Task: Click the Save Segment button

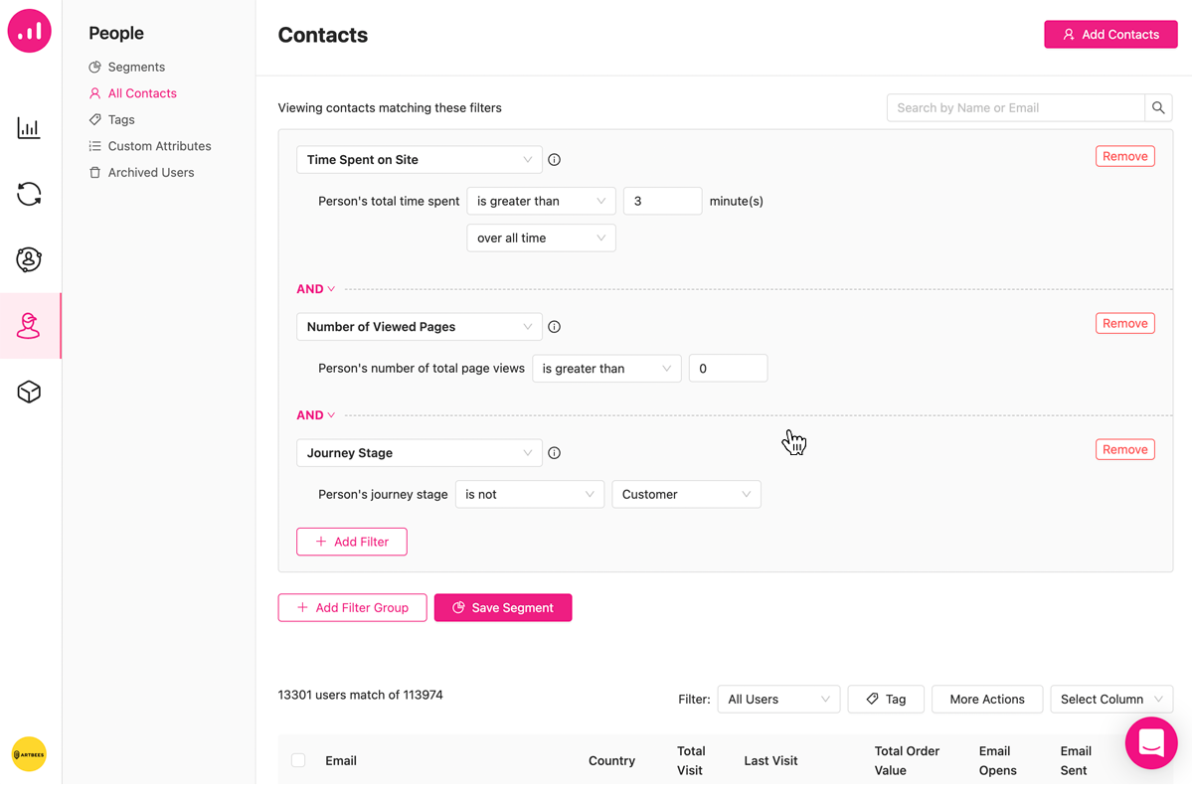Action: click(503, 608)
